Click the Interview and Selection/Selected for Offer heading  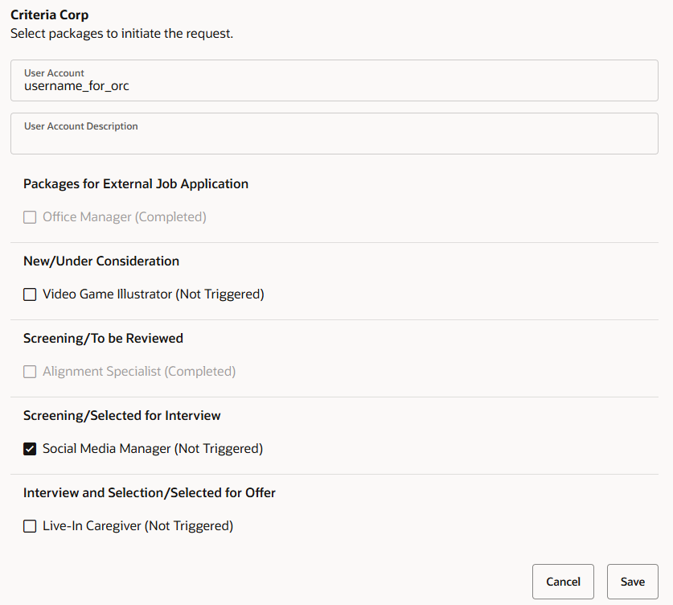150,493
